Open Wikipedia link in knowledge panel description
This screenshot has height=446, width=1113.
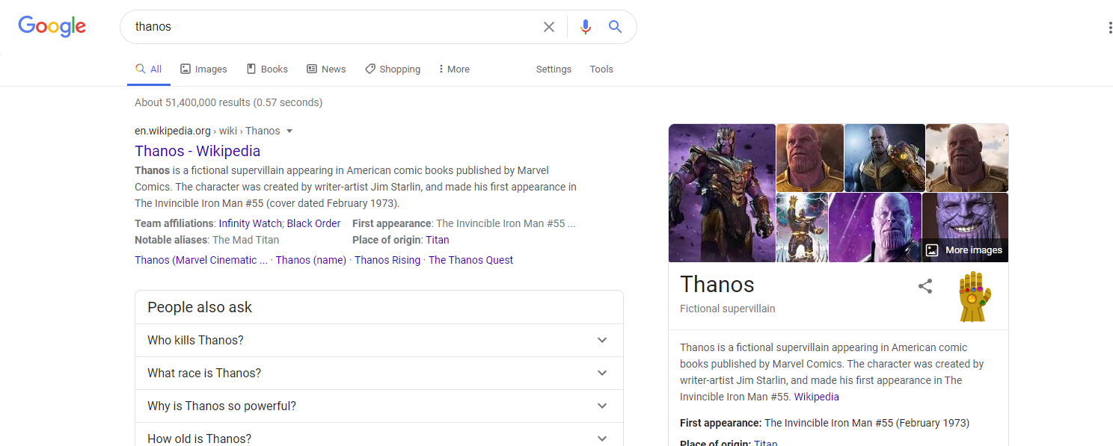click(817, 397)
